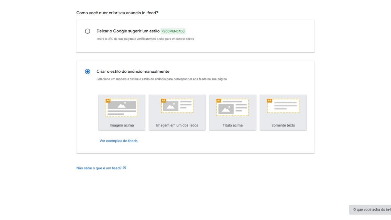Click the external link icon beside feed help
This screenshot has height=220, width=391.
point(124,168)
